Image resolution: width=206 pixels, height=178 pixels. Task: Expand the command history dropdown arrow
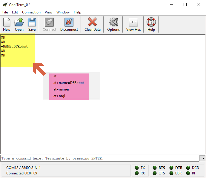point(203,158)
